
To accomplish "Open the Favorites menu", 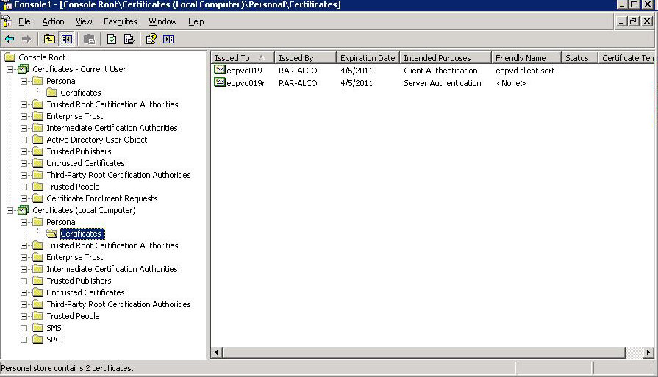I will (x=120, y=21).
